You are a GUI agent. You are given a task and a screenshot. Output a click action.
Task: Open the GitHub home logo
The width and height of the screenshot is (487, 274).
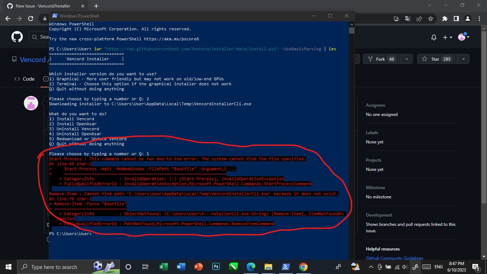[17, 37]
